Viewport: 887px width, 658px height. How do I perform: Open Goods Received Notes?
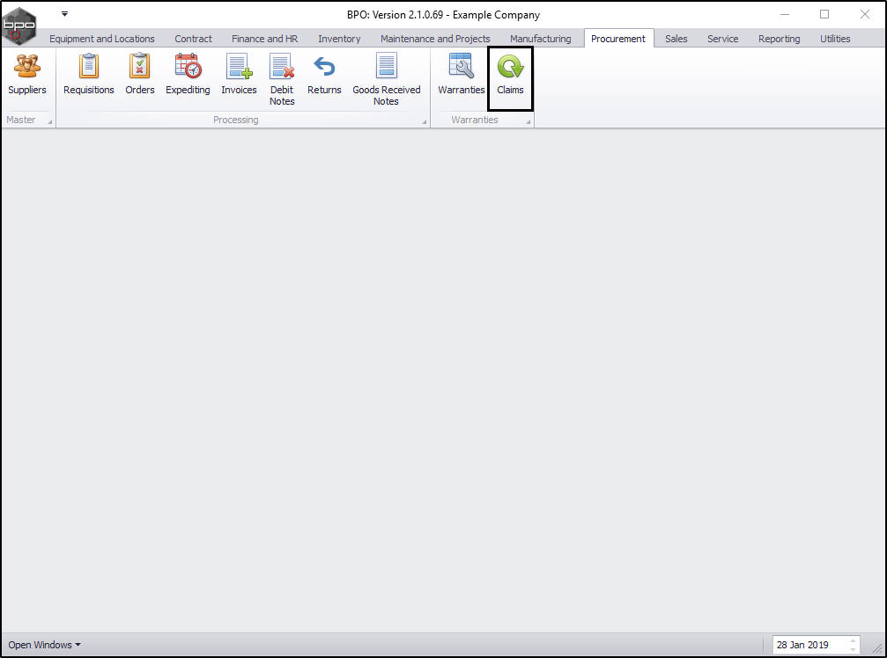coord(387,80)
